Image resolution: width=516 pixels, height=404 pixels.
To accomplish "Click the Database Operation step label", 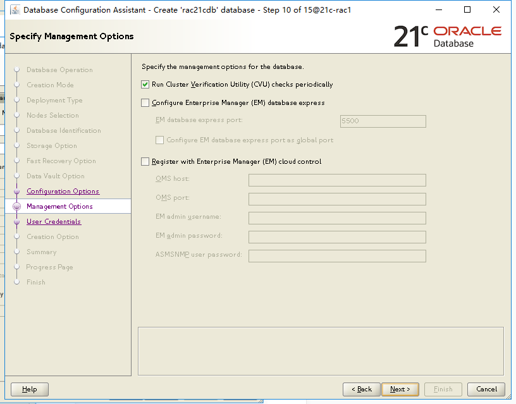I will [59, 70].
